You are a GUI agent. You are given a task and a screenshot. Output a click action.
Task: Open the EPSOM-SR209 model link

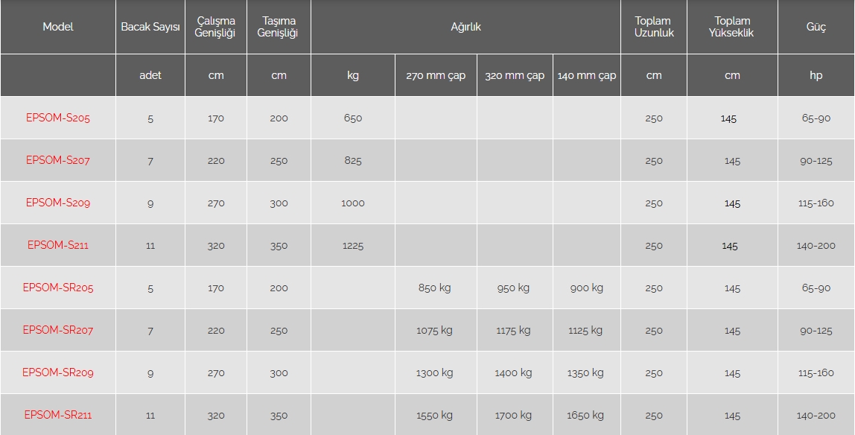pyautogui.click(x=57, y=372)
